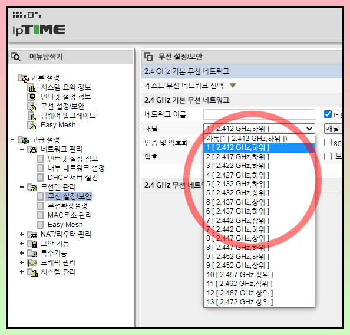Click the 네트워크 이름 input field
The height and width of the screenshot is (335, 350).
[259, 114]
